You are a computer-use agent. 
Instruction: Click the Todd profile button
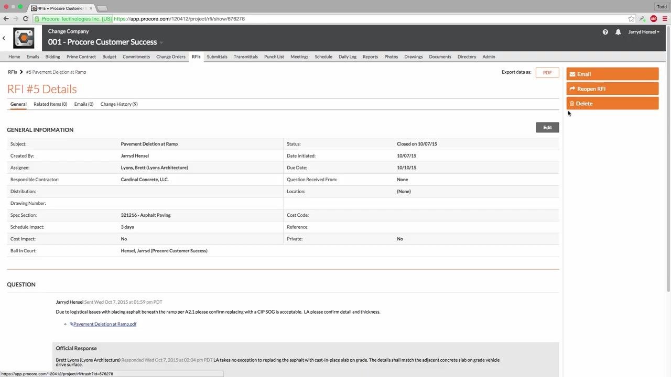tap(661, 7)
